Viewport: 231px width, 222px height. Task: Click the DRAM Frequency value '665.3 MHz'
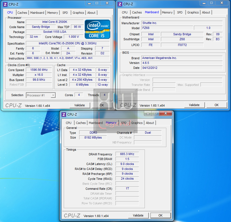(127, 154)
